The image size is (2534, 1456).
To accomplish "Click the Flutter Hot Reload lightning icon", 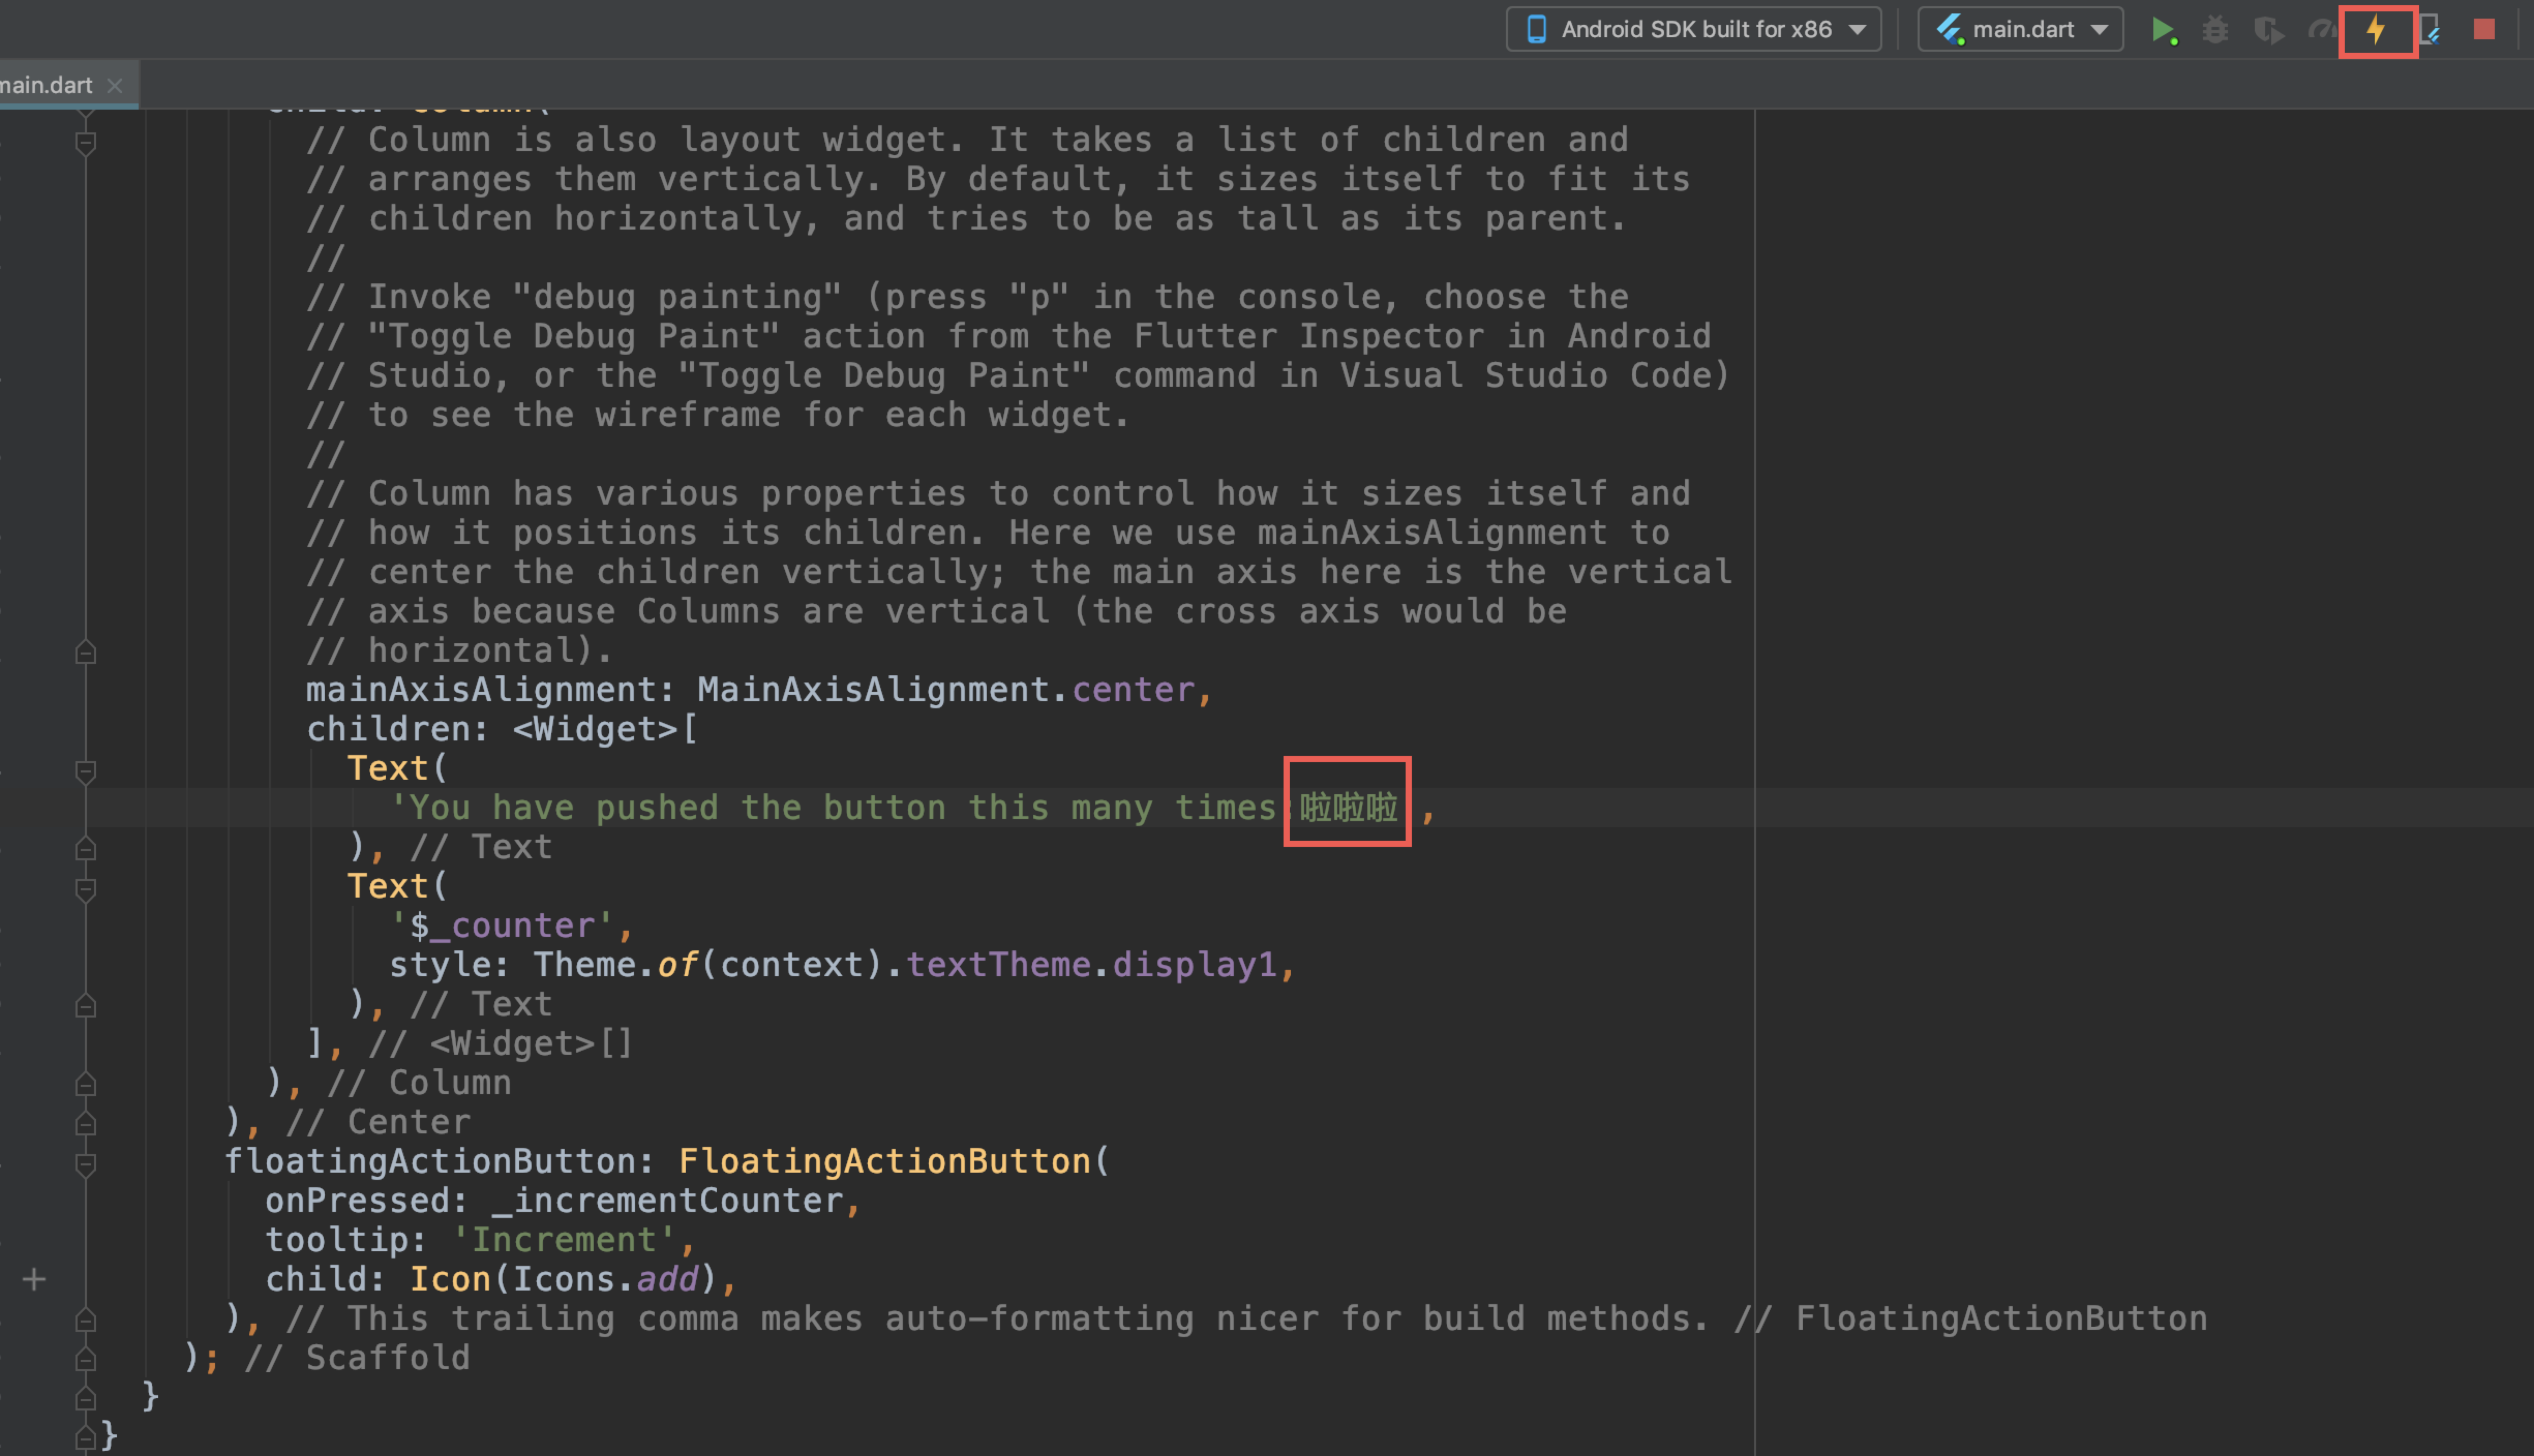I will [x=2376, y=30].
